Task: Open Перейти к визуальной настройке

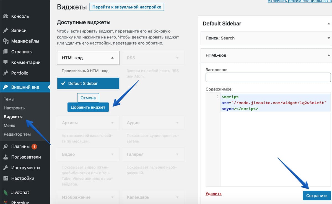Action: click(x=127, y=7)
